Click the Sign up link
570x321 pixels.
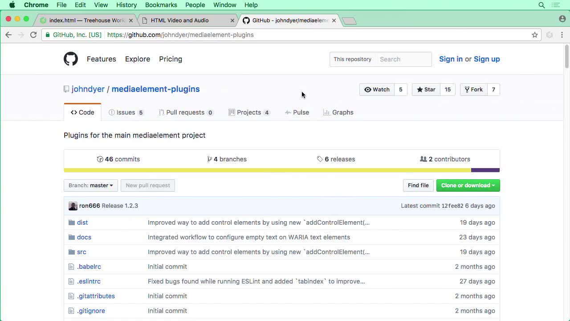click(x=487, y=59)
